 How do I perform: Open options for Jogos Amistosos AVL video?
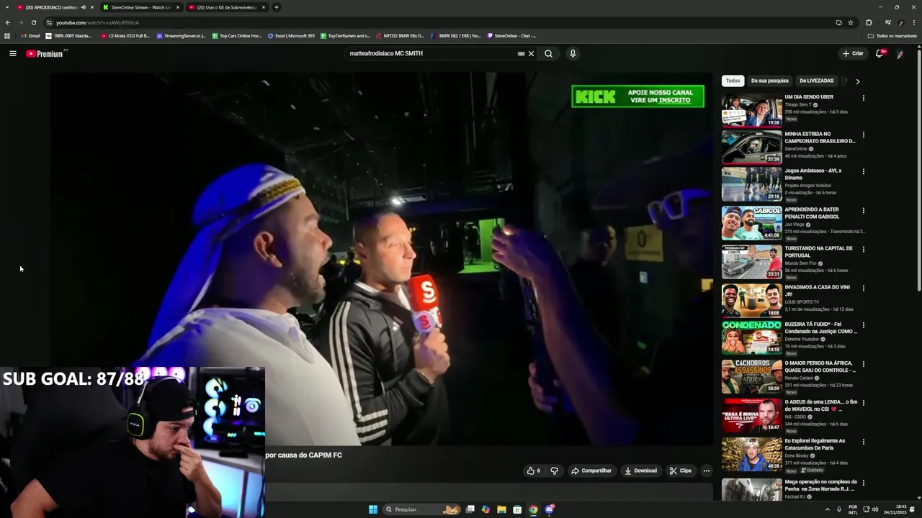863,171
